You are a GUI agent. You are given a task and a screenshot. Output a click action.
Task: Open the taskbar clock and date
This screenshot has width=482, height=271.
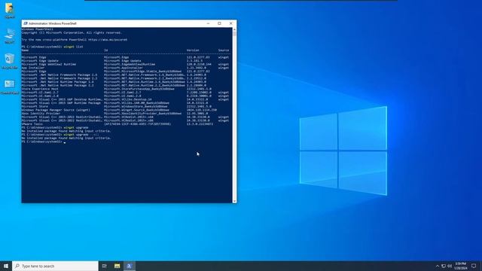[x=461, y=266]
